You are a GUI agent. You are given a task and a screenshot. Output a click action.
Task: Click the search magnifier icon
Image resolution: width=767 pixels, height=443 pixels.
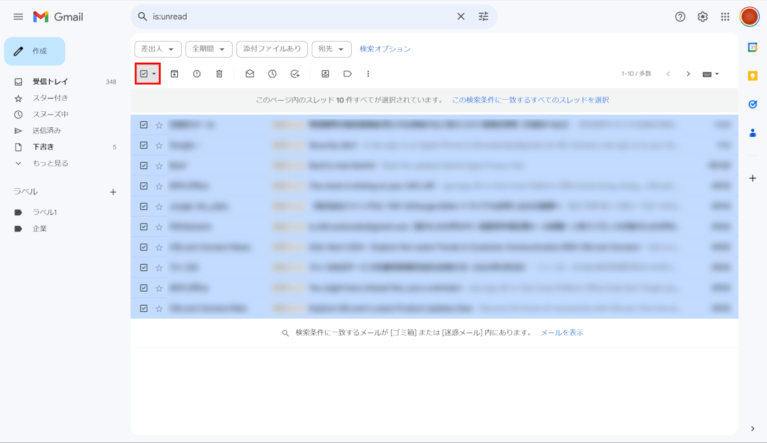[142, 17]
